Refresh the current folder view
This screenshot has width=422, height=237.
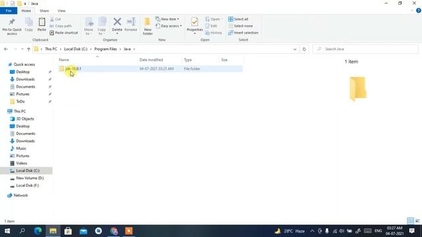click(x=304, y=49)
